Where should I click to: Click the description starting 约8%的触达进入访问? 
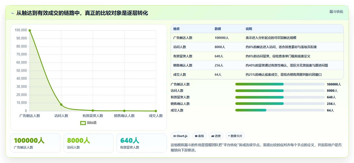pyautogui.click(x=281, y=47)
